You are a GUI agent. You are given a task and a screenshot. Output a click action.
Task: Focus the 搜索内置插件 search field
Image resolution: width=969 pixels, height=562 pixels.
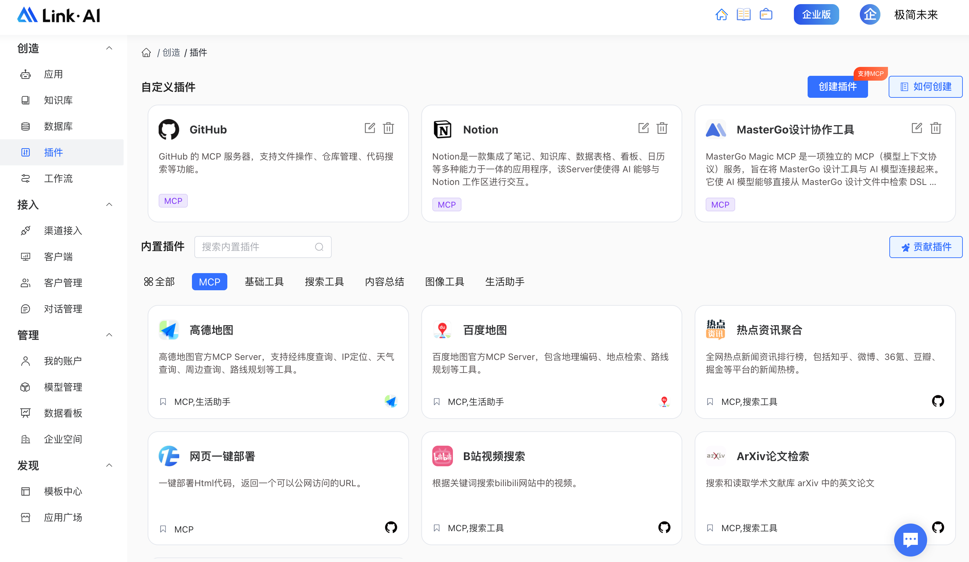coord(263,247)
